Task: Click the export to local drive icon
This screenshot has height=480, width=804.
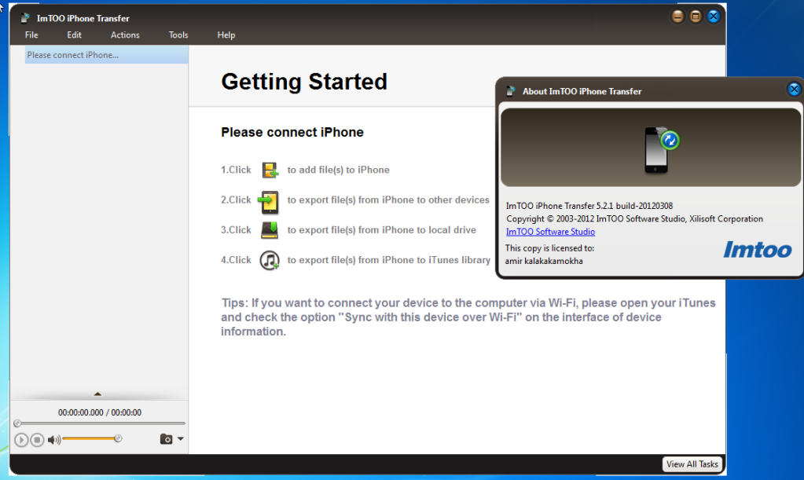Action: click(x=270, y=230)
